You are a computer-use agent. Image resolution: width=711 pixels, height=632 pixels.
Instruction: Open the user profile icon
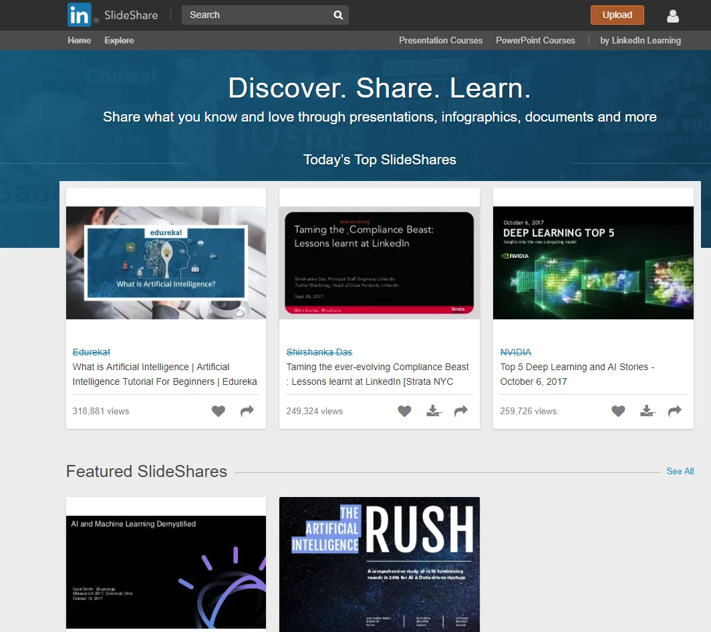pos(673,16)
